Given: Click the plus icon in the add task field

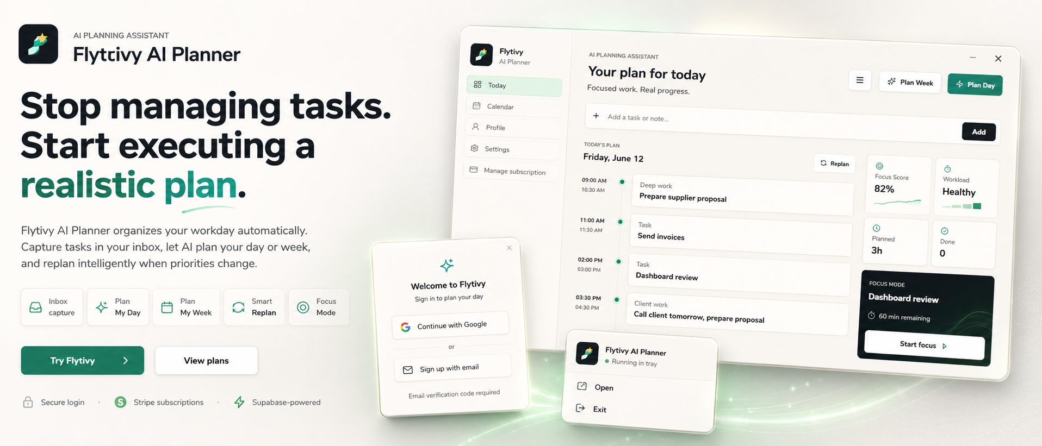Looking at the screenshot, I should [596, 116].
